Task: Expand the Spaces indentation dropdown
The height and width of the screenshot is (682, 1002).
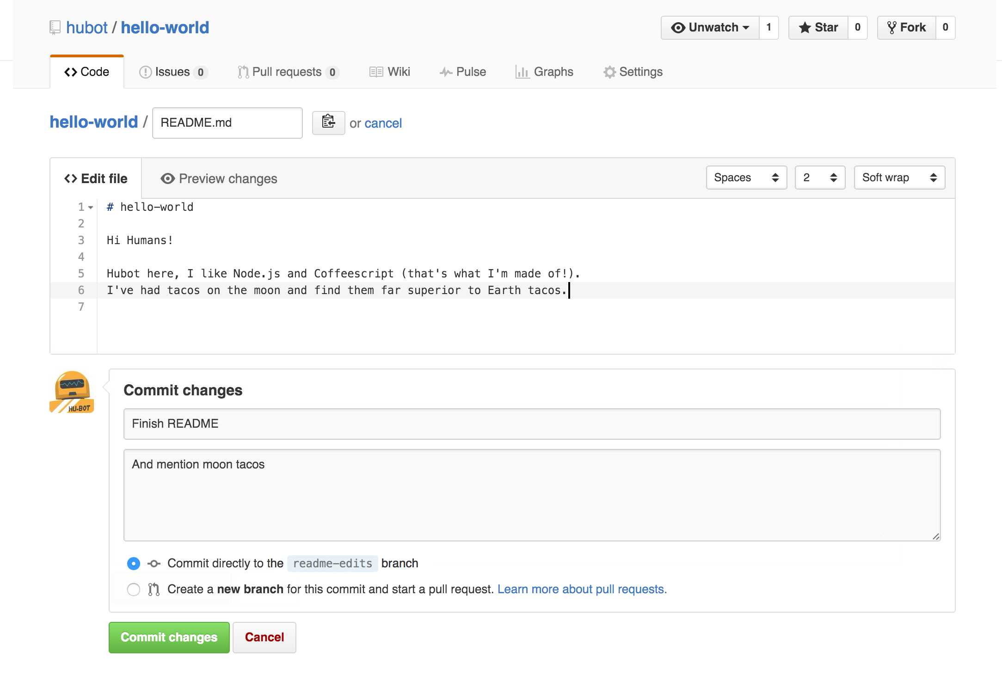Action: point(745,178)
